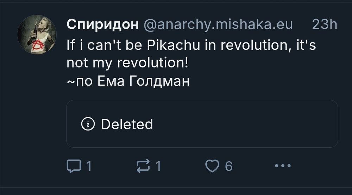Click the reply count number 1
The height and width of the screenshot is (195, 352).
(x=89, y=166)
